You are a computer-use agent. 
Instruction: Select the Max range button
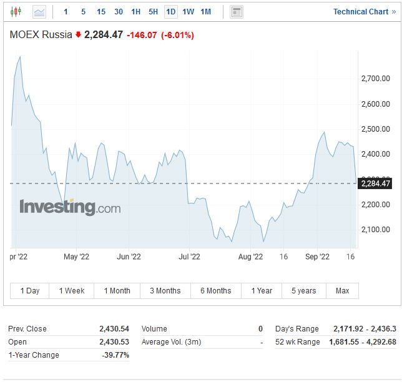(x=342, y=291)
